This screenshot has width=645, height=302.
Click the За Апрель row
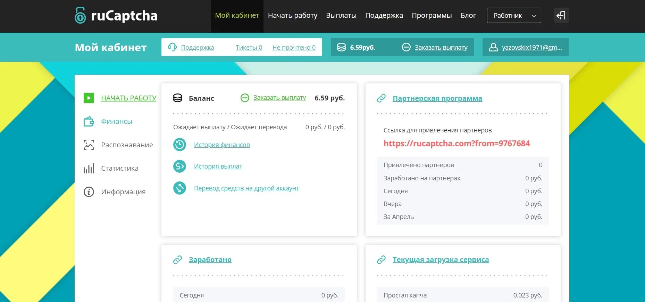click(x=463, y=217)
